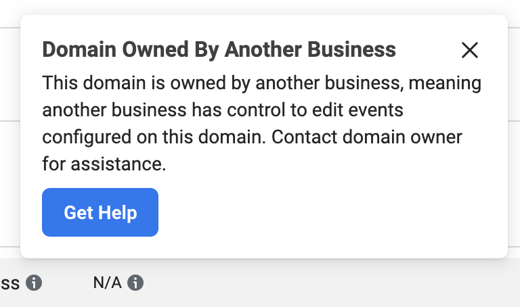Close the Domain Owned By Another Business popup
The height and width of the screenshot is (307, 520).
[470, 50]
